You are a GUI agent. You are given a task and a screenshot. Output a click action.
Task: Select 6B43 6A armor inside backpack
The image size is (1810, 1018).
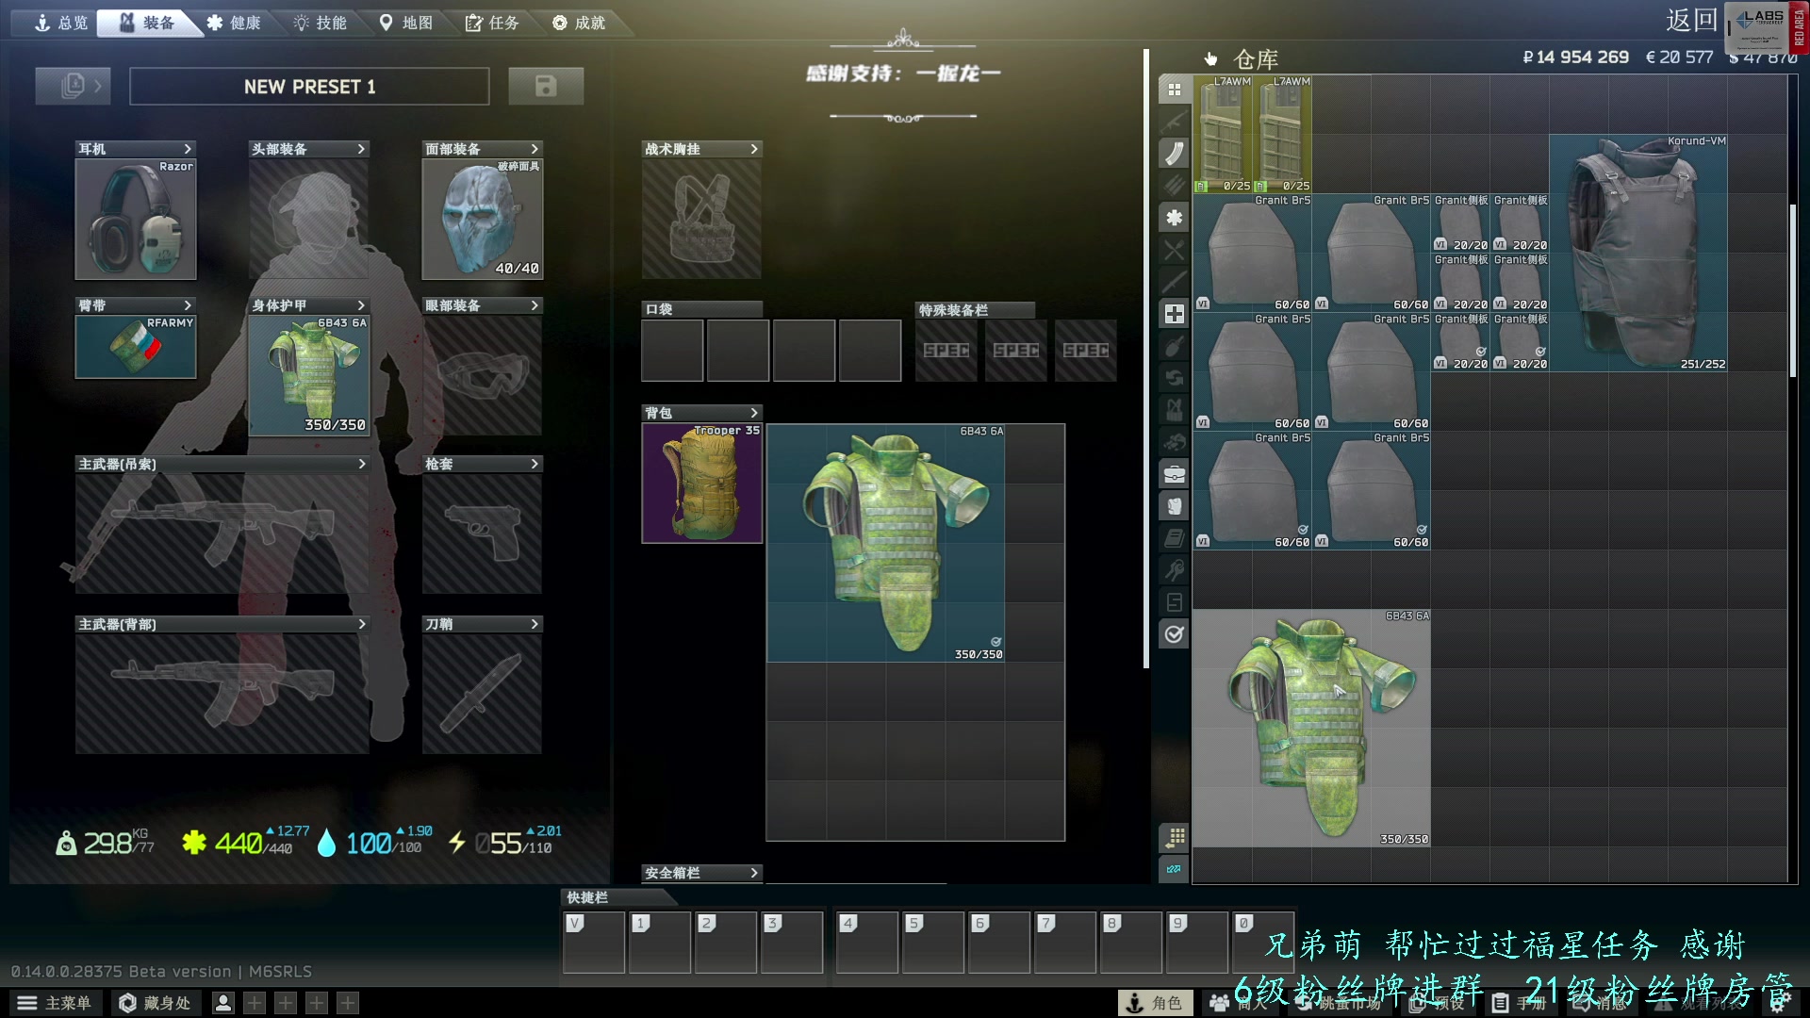[x=886, y=543]
